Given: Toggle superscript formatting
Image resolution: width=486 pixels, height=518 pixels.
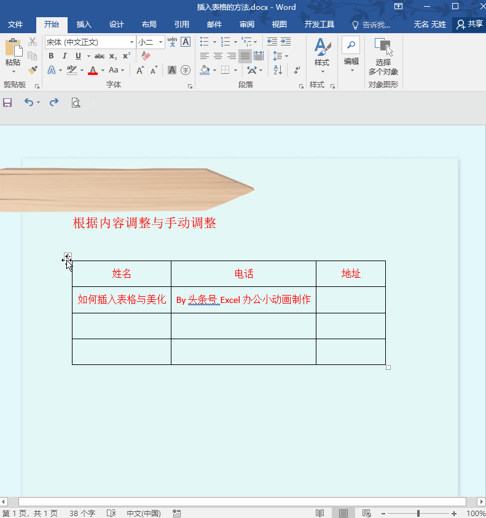Looking at the screenshot, I should coord(127,56).
